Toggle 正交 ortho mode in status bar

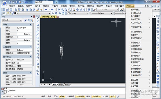coord(56,96)
